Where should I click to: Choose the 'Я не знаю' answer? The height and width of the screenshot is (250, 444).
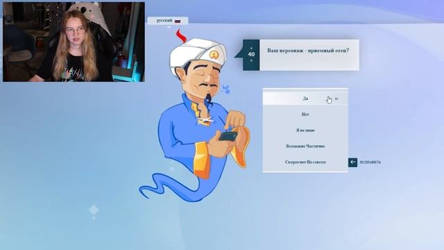(x=305, y=131)
